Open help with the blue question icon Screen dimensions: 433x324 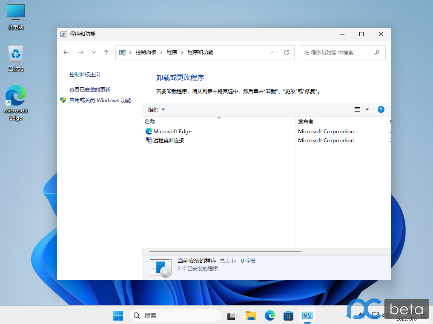381,110
